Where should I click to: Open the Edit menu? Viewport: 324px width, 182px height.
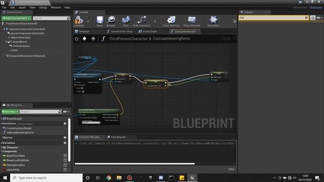(x=13, y=8)
